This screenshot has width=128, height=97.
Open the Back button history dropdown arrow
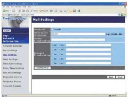click(x=10, y=11)
